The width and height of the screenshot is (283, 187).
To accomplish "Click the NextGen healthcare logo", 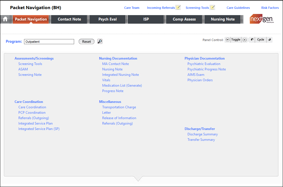I will 262,19.
